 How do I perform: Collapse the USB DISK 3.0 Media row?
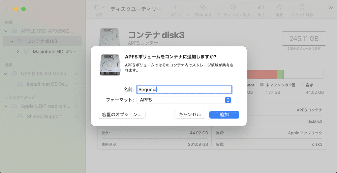pos(6,74)
